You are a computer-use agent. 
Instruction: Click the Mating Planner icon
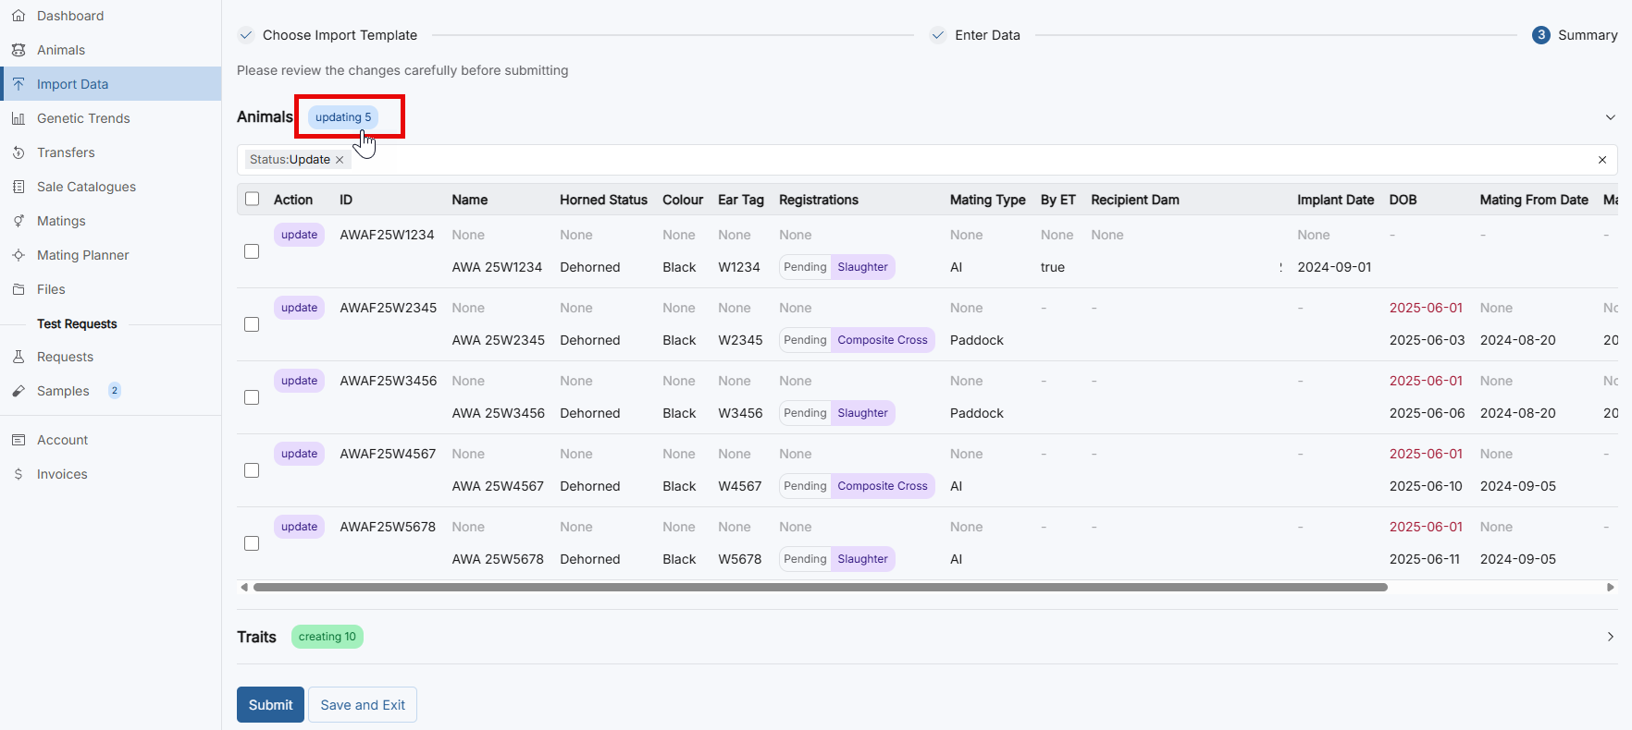[19, 255]
